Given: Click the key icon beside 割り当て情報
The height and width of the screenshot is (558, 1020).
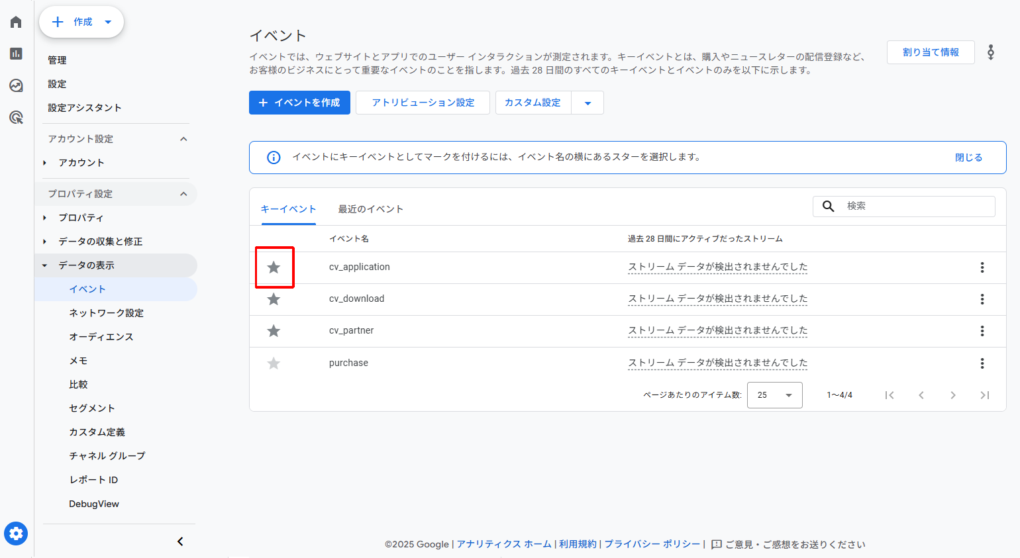Looking at the screenshot, I should [991, 52].
